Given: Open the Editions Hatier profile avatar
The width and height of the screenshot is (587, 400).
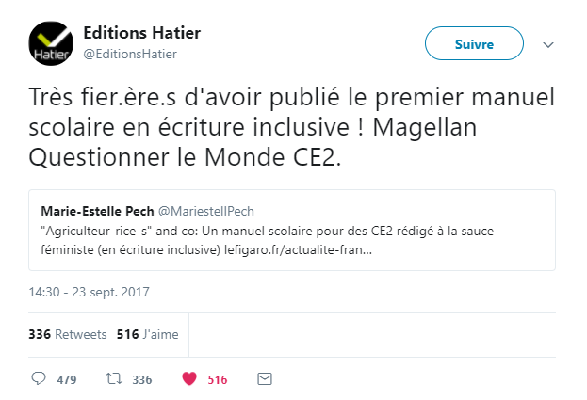Looking at the screenshot, I should (52, 43).
